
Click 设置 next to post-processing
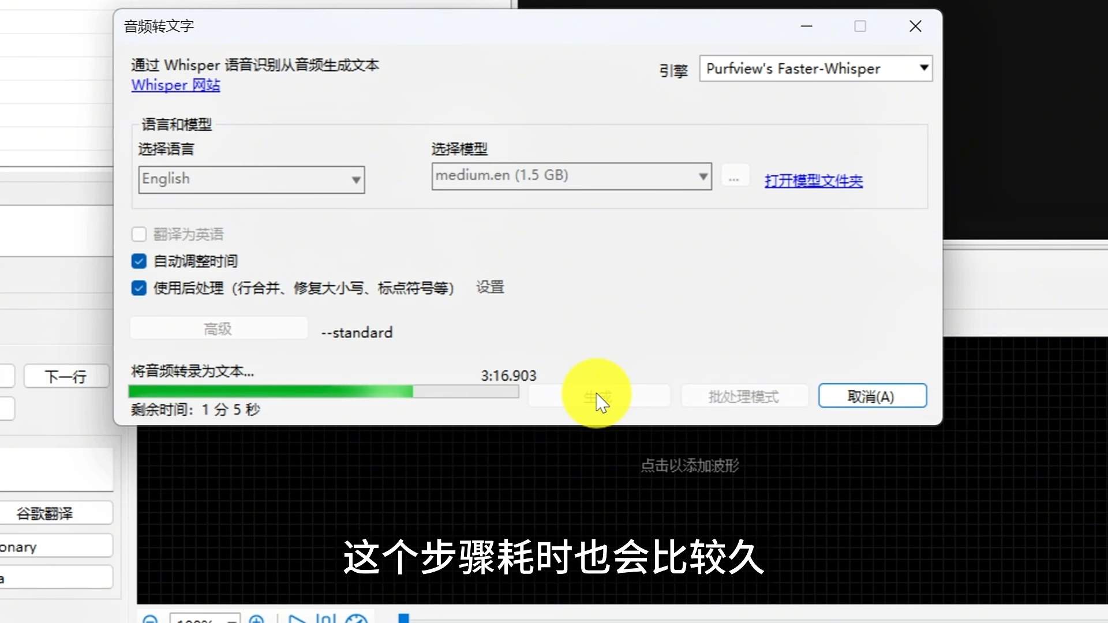pyautogui.click(x=490, y=287)
